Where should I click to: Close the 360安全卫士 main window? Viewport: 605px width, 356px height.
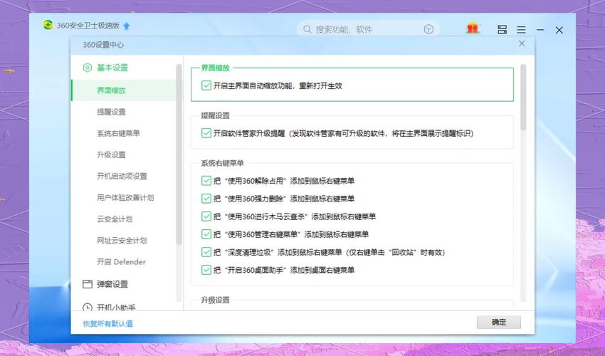point(559,30)
